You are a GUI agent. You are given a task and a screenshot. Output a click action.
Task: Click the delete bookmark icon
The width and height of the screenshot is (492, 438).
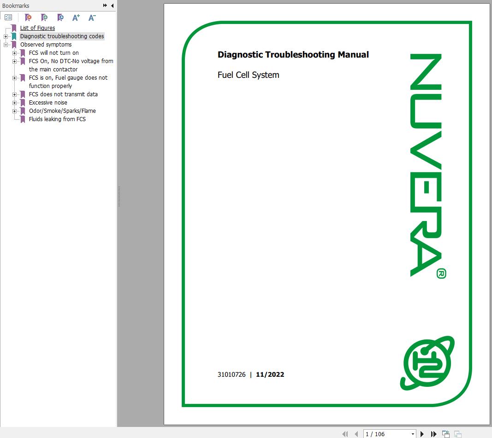(28, 17)
